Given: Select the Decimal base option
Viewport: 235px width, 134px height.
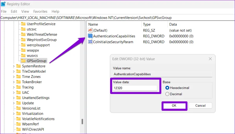Looking at the screenshot, I should click(167, 94).
